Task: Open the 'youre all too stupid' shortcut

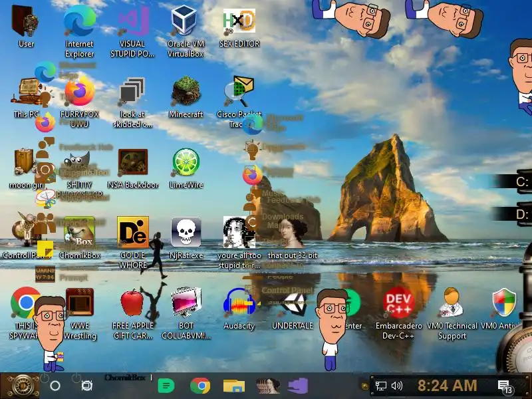Action: pos(239,242)
